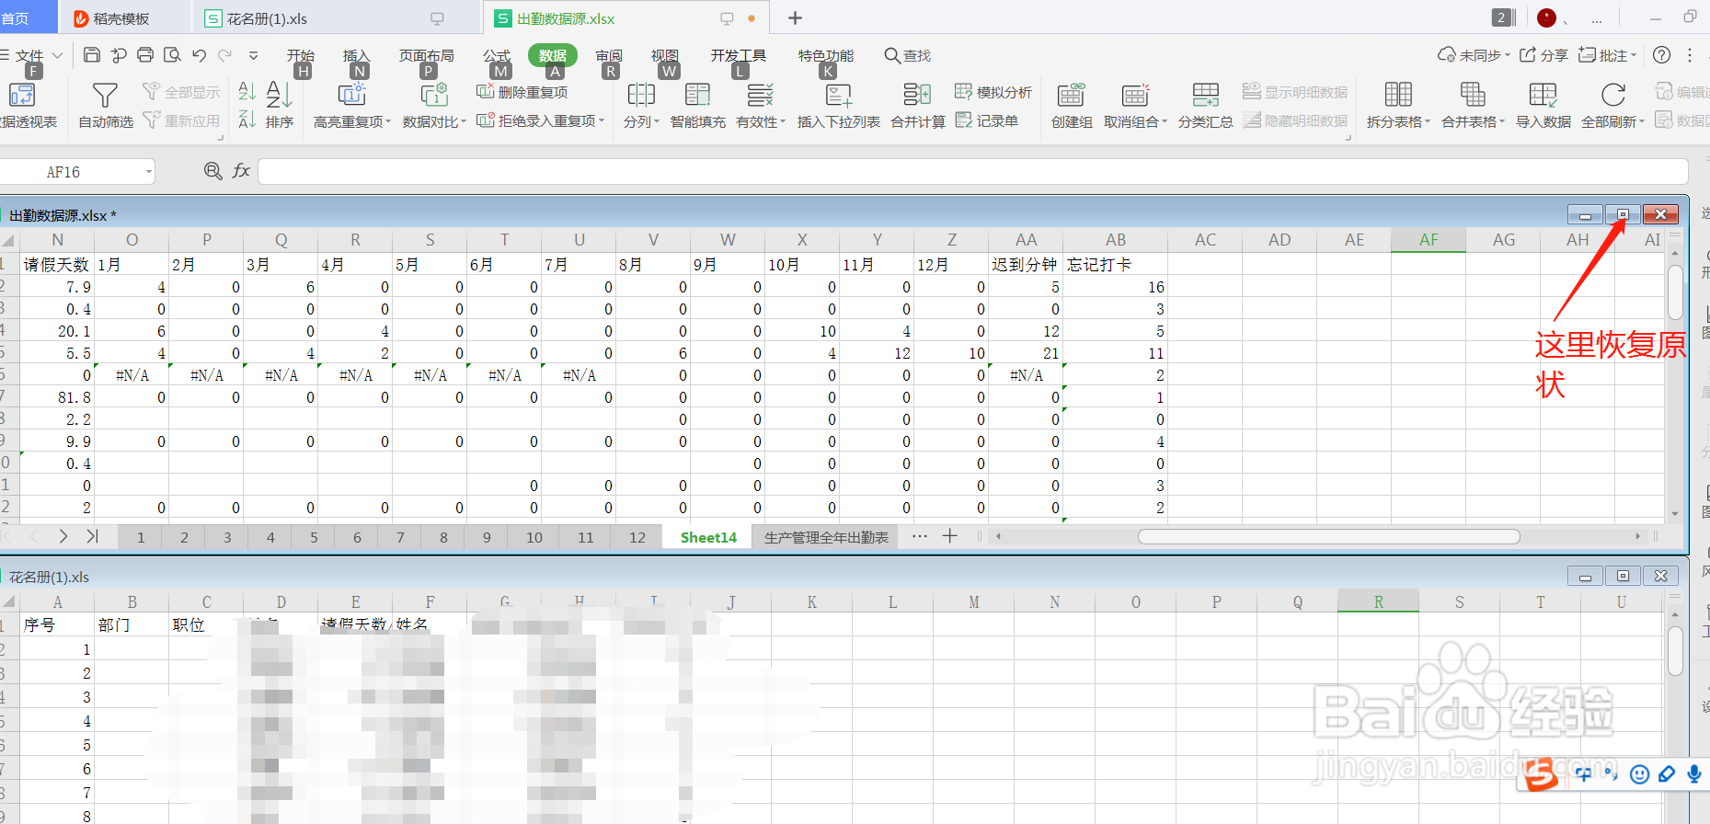Add a new sheet with the plus icon
Viewport: 1710px width, 824px height.
click(x=950, y=536)
